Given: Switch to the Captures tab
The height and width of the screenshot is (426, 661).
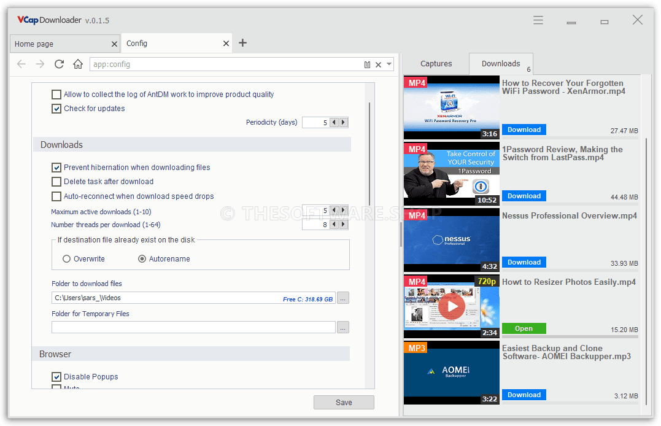Looking at the screenshot, I should pyautogui.click(x=436, y=64).
